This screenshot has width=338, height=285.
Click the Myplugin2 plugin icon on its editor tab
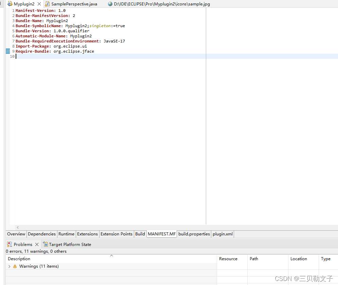click(10, 4)
